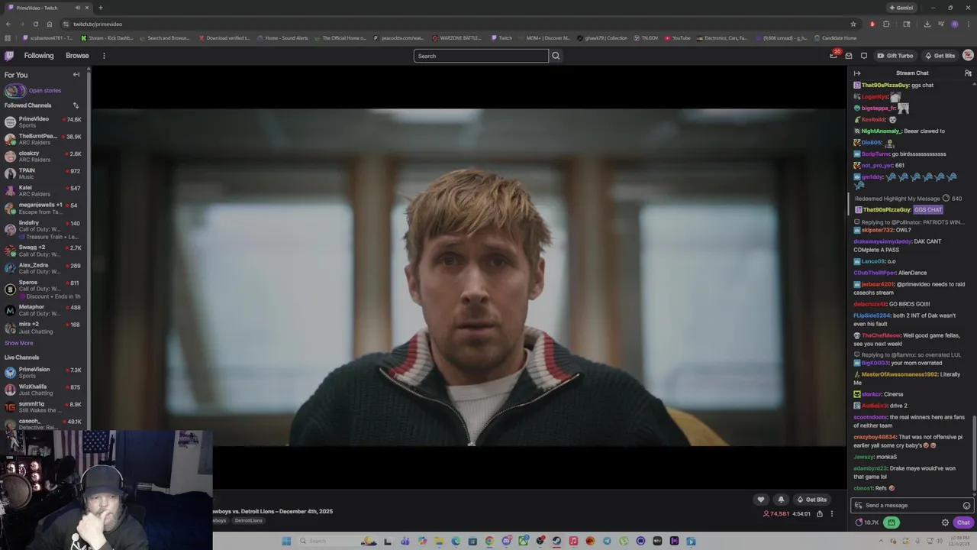977x550 pixels.
Task: Open PrimeVideo in Followed Channels
Action: pos(43,121)
